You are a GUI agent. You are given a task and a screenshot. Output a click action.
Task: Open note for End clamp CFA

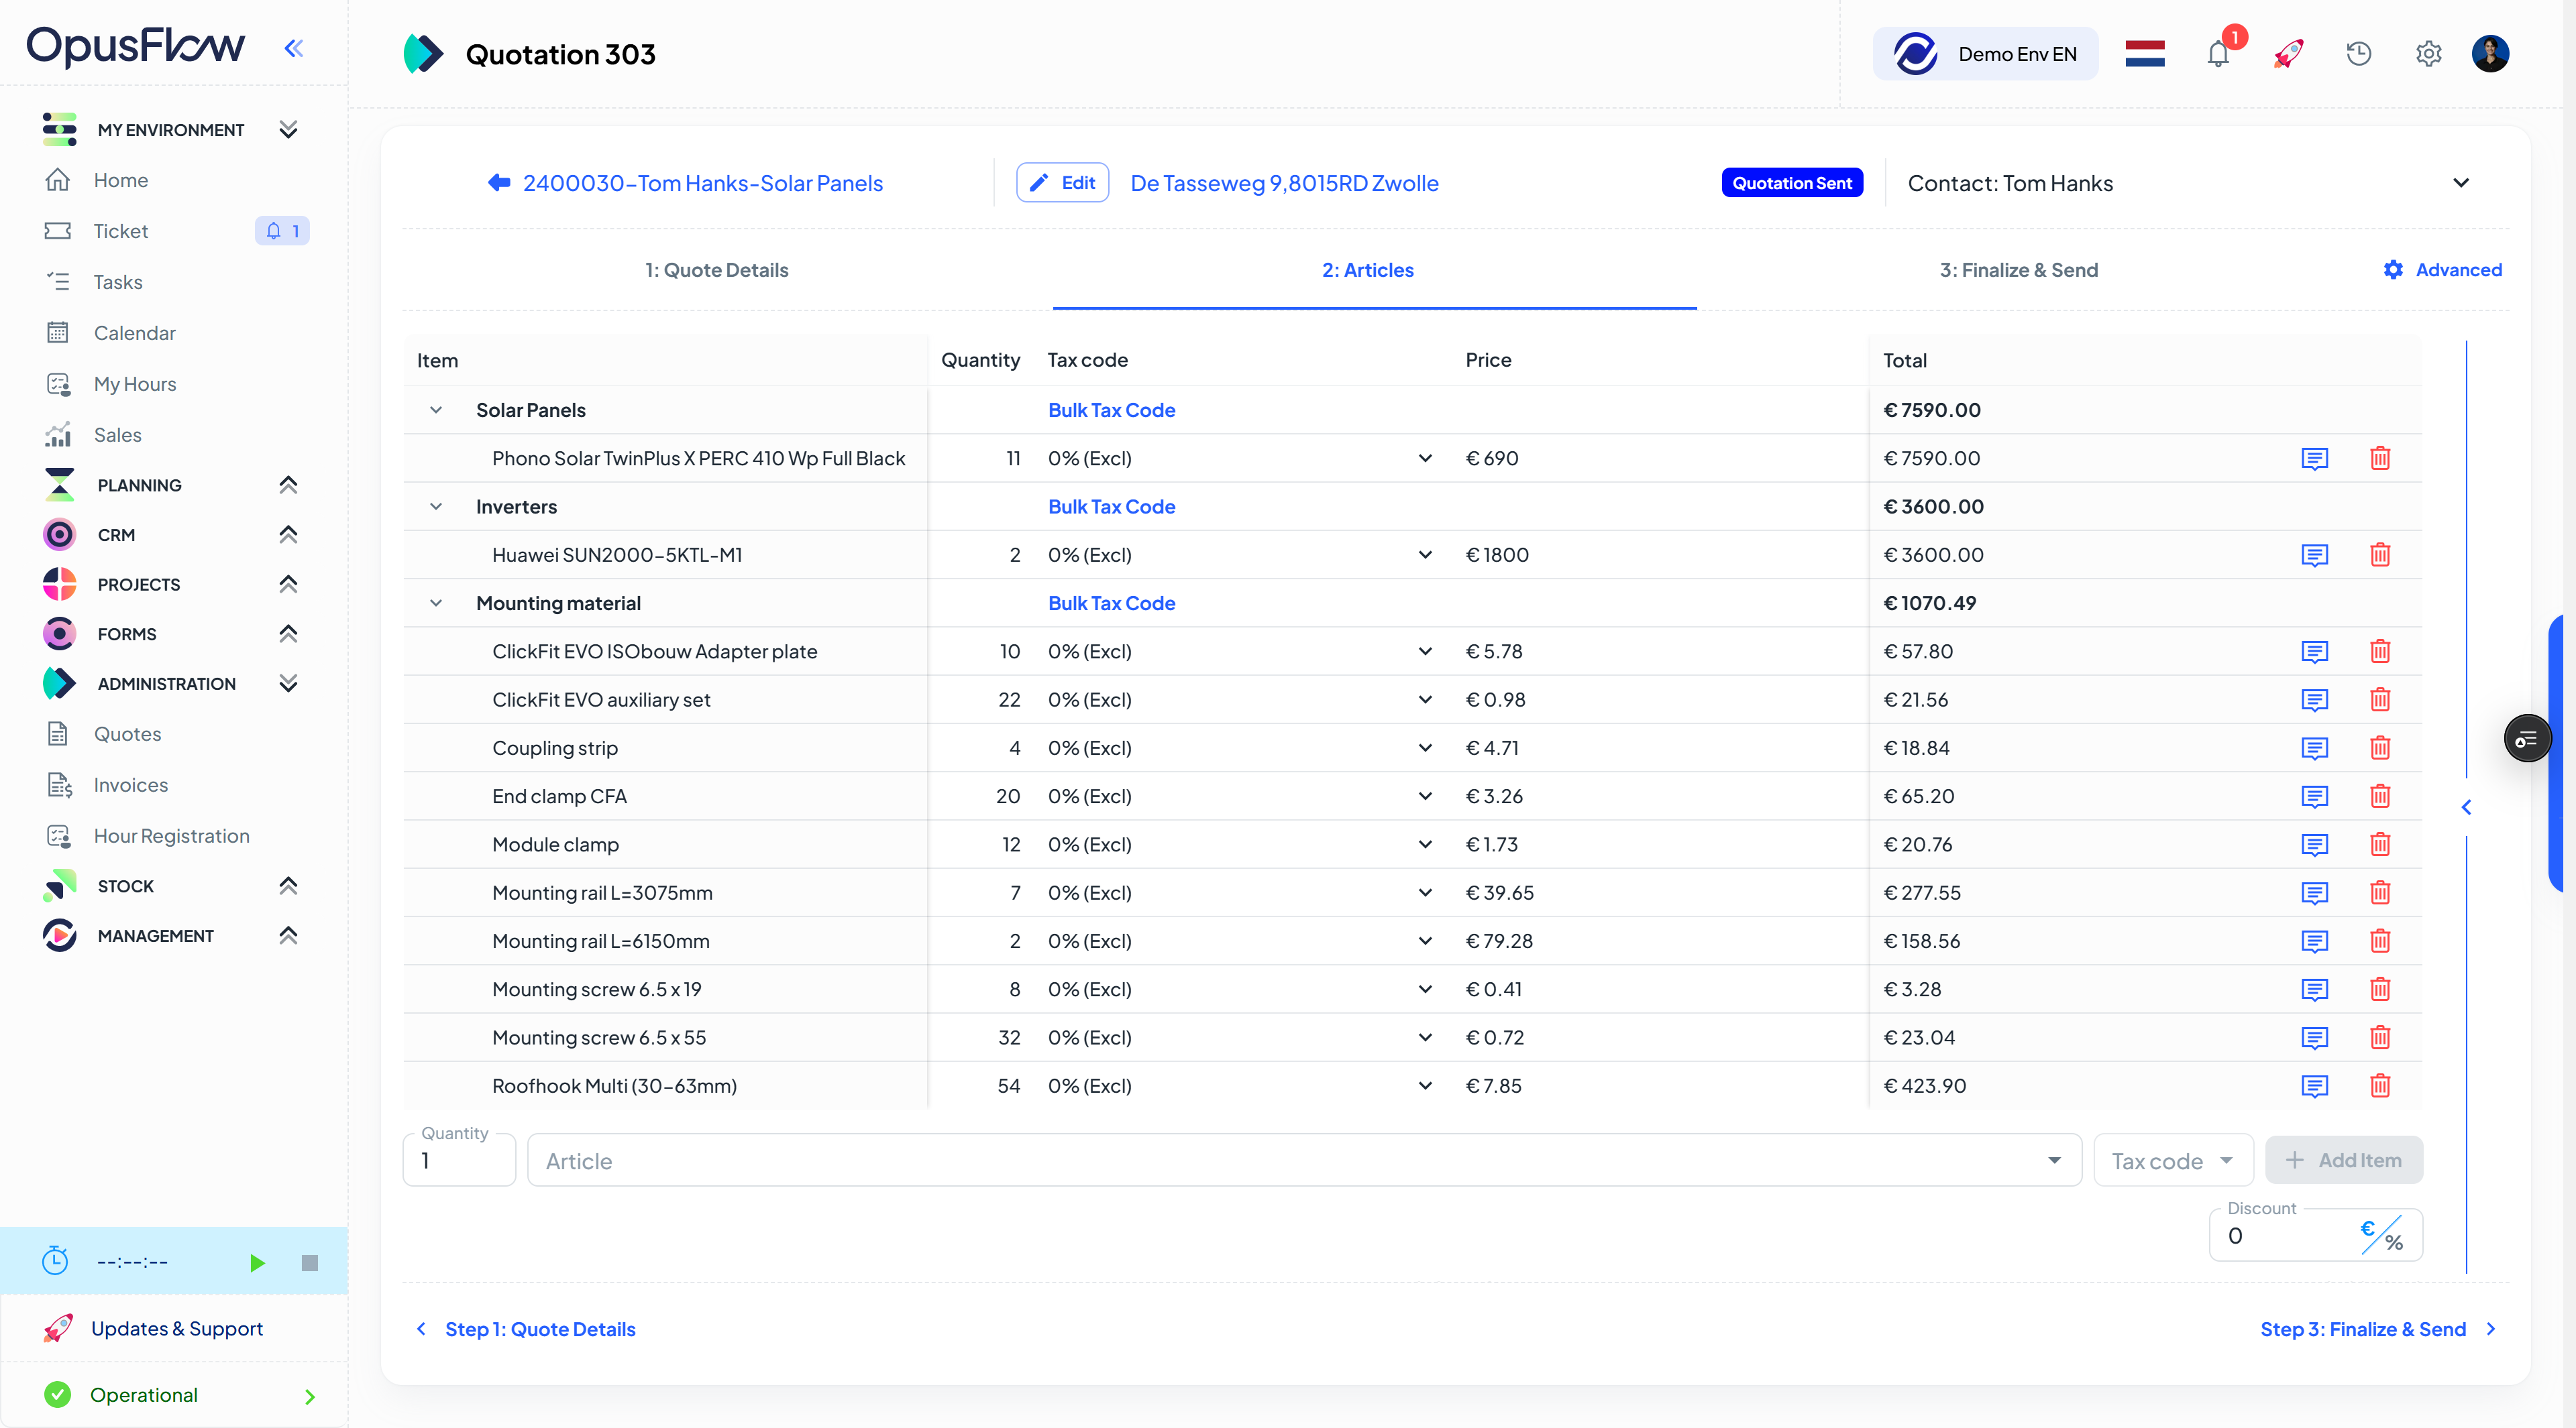click(2314, 796)
